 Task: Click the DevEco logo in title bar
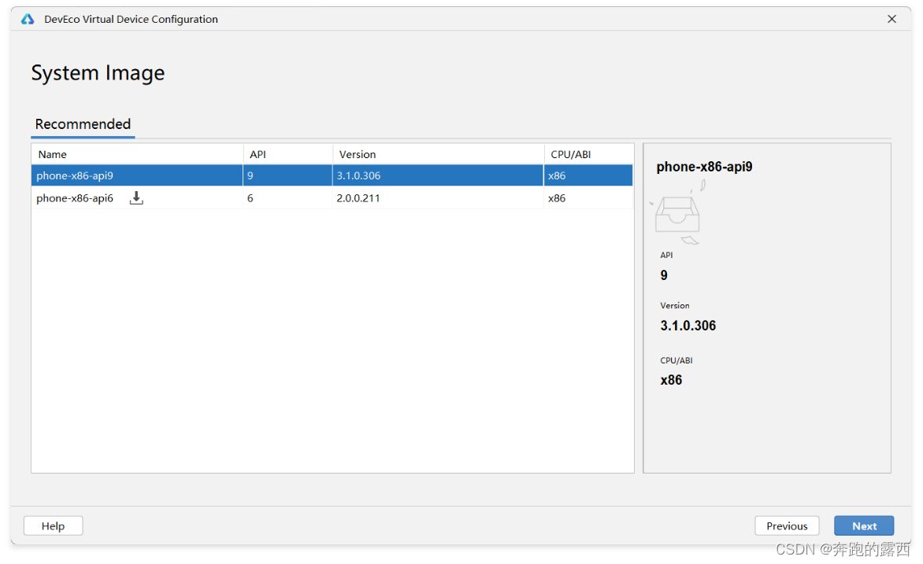[28, 20]
